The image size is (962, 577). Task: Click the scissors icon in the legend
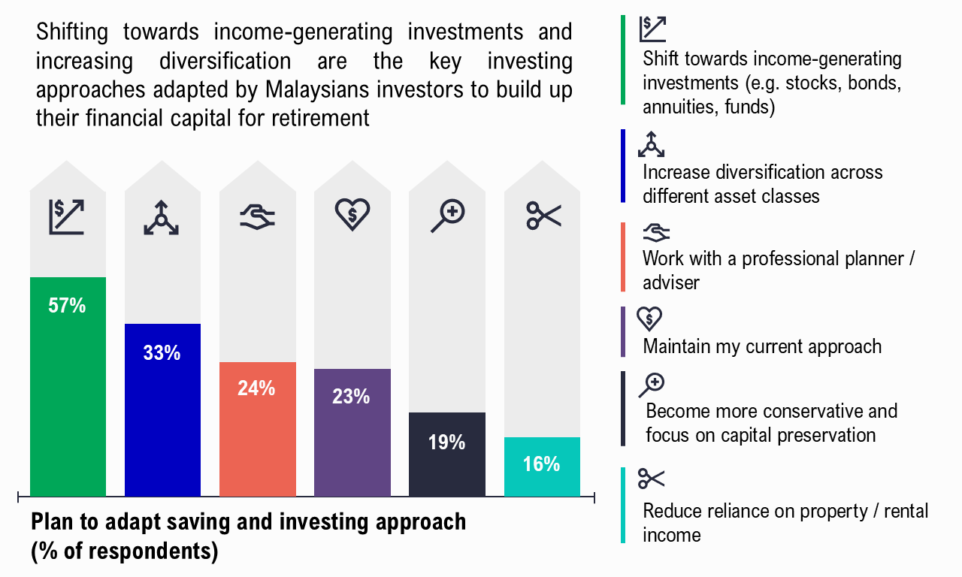point(651,479)
